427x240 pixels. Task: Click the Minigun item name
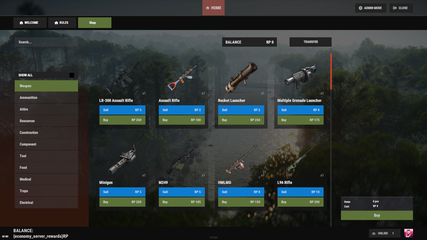pyautogui.click(x=106, y=183)
